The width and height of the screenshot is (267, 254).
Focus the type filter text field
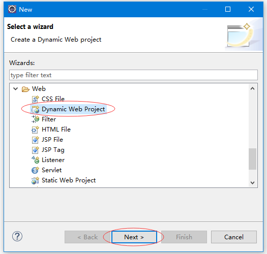pos(133,75)
